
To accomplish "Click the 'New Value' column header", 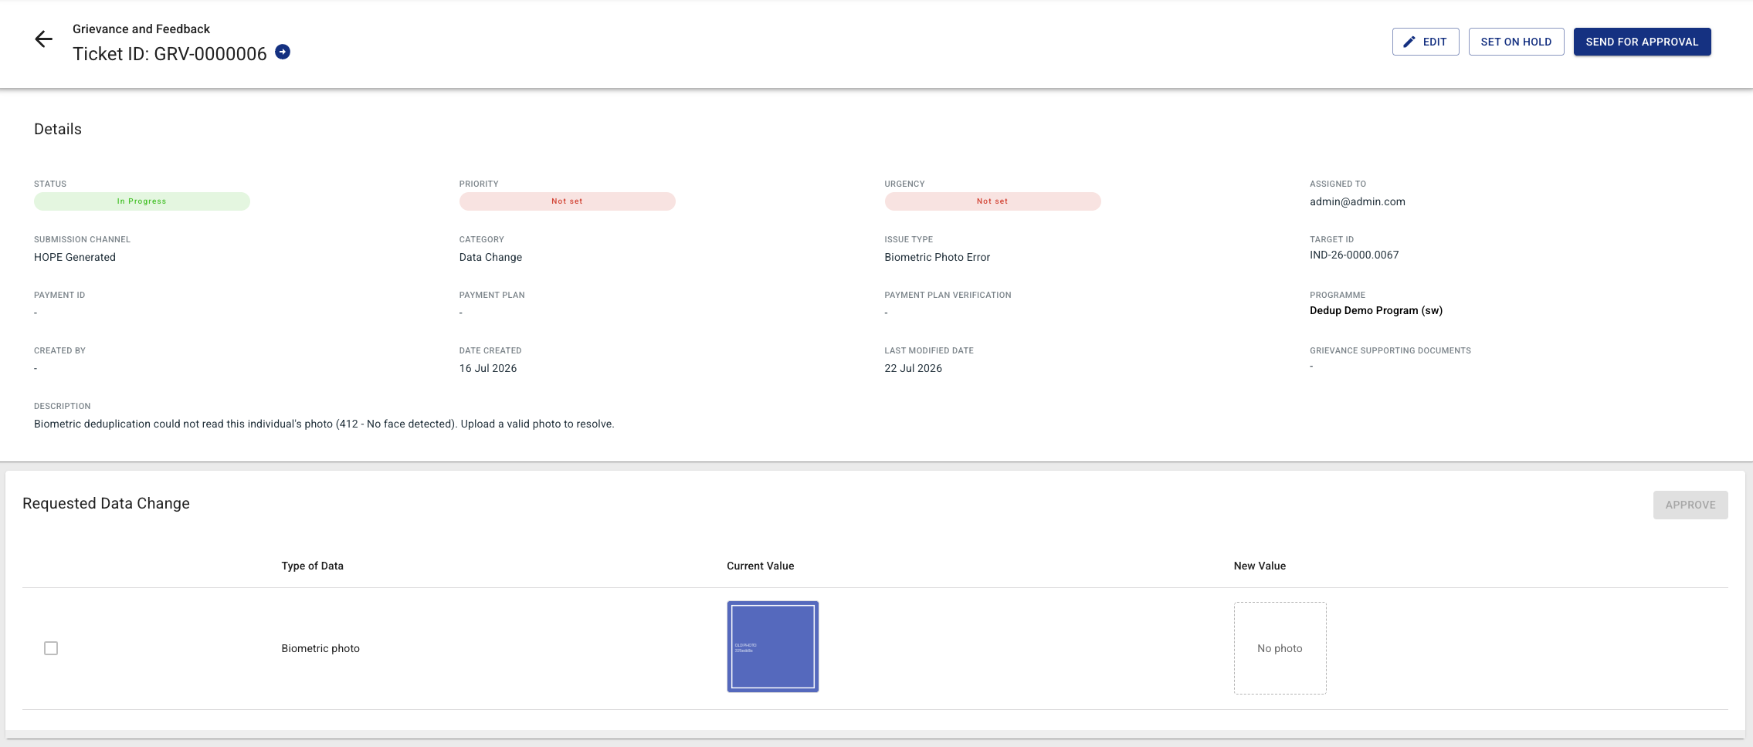I will pos(1260,566).
